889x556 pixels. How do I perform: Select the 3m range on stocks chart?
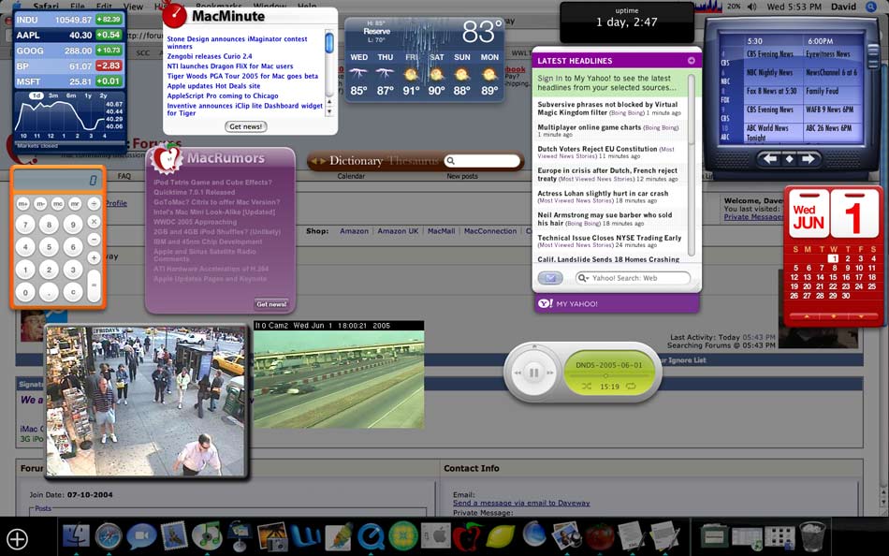[53, 95]
